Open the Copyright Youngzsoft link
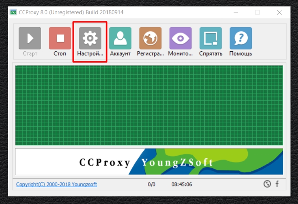 [56, 184]
